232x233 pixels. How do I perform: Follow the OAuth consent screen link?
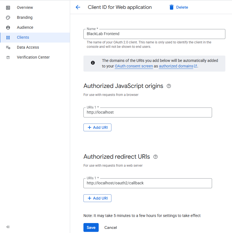(134, 66)
